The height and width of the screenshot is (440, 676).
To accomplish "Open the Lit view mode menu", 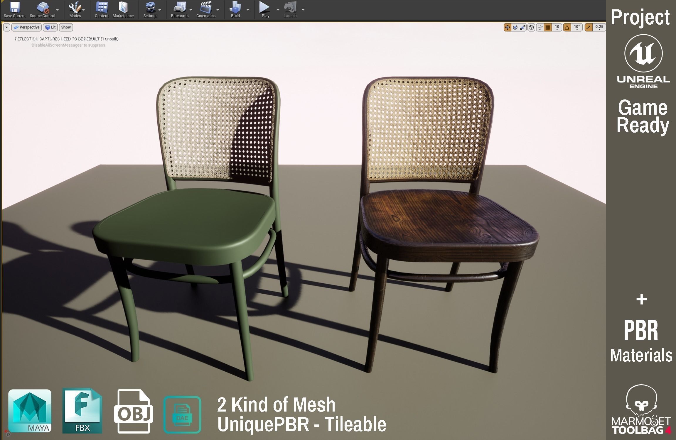I will (50, 27).
